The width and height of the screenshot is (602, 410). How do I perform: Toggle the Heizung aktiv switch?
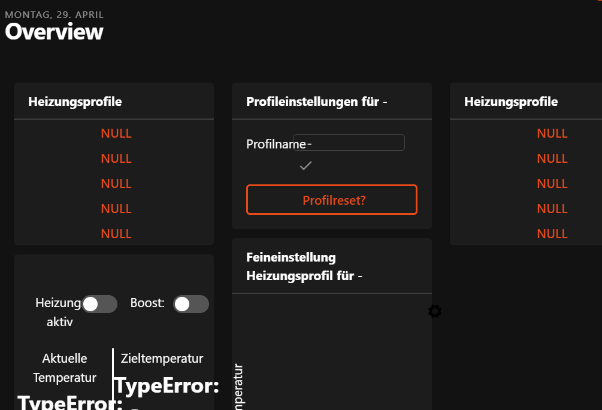99,304
